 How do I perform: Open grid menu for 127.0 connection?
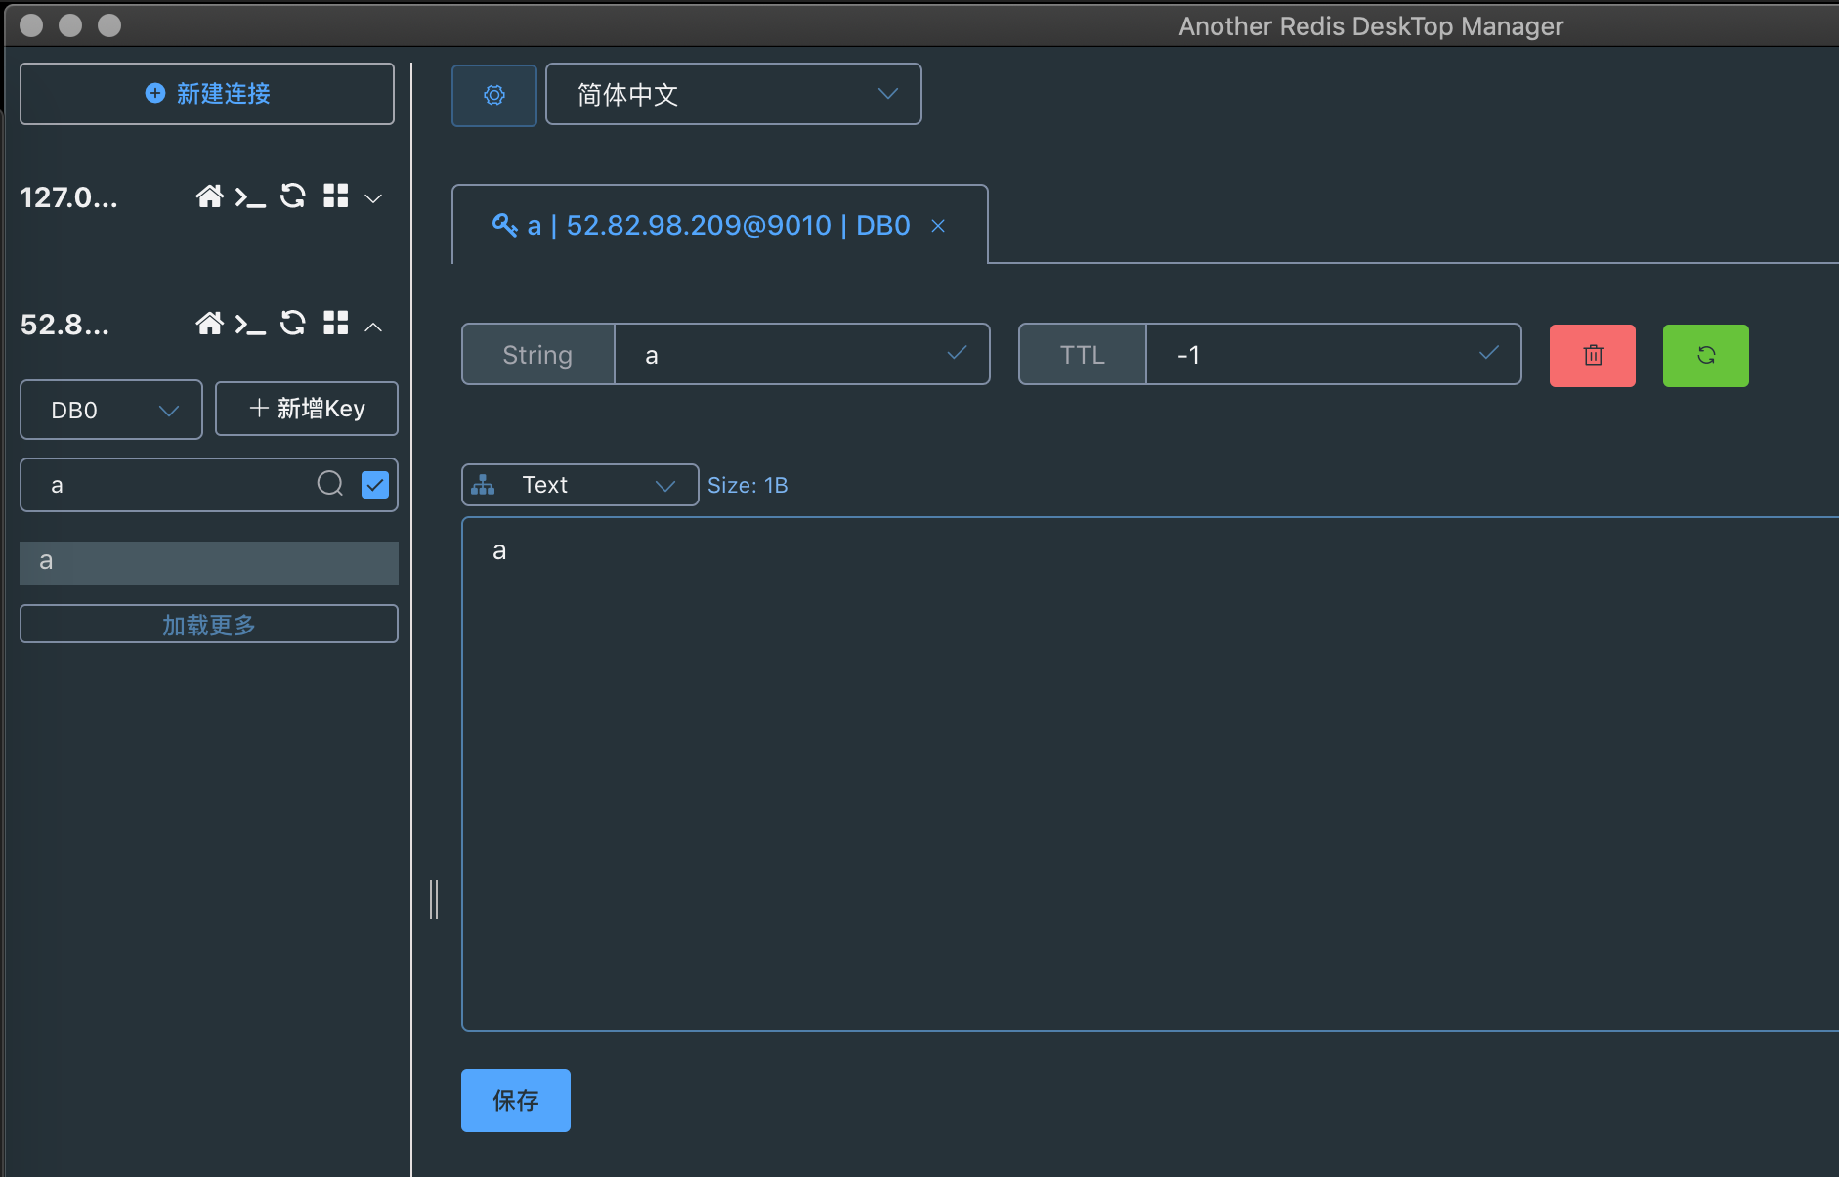(336, 196)
